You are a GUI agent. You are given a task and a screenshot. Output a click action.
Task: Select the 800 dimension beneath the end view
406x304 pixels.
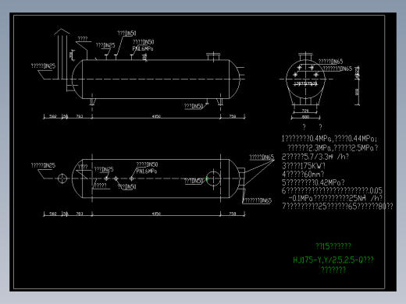[305, 117]
